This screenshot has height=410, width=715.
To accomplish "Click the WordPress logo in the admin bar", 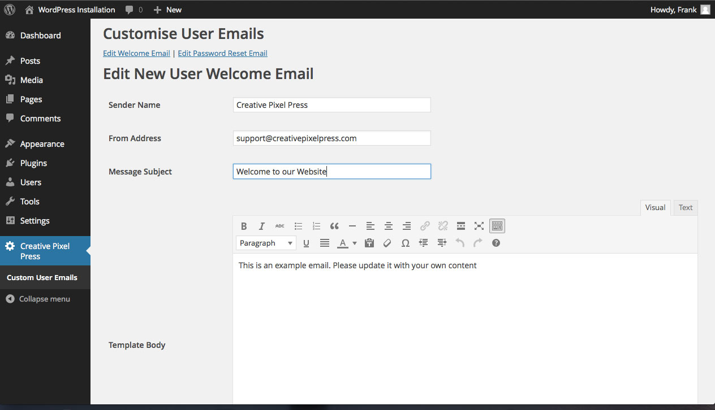I will 10,10.
